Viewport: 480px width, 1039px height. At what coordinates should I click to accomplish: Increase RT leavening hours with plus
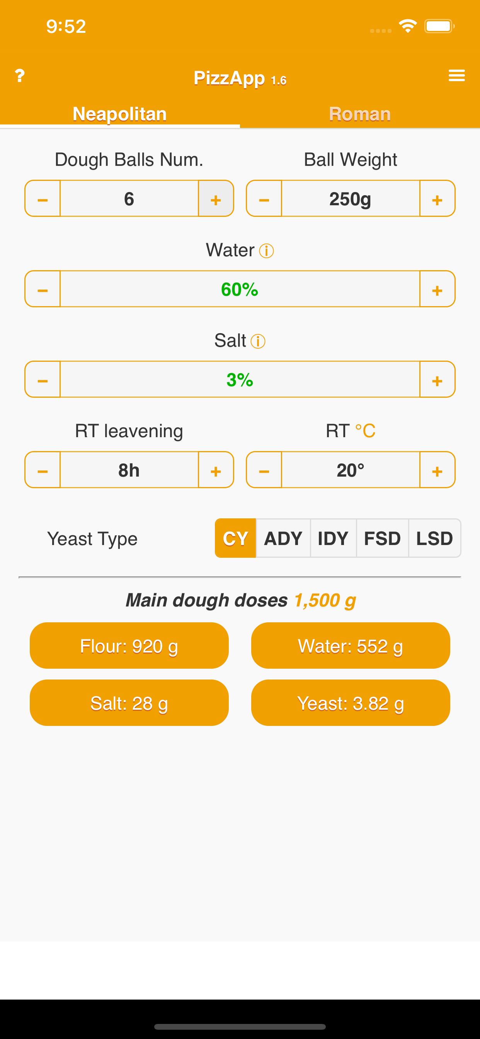click(x=216, y=470)
